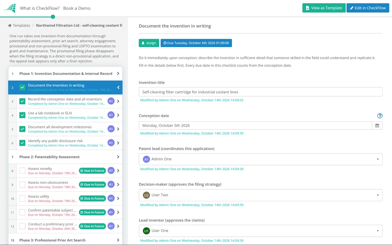The image size is (392, 245).
Task: Uncheck Document all development milestones
Action: point(22,129)
